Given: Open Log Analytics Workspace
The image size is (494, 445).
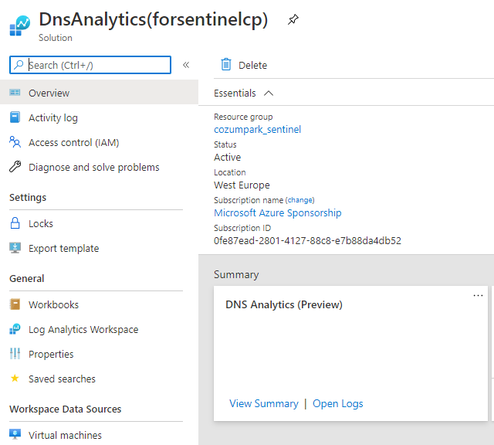Looking at the screenshot, I should click(x=83, y=330).
